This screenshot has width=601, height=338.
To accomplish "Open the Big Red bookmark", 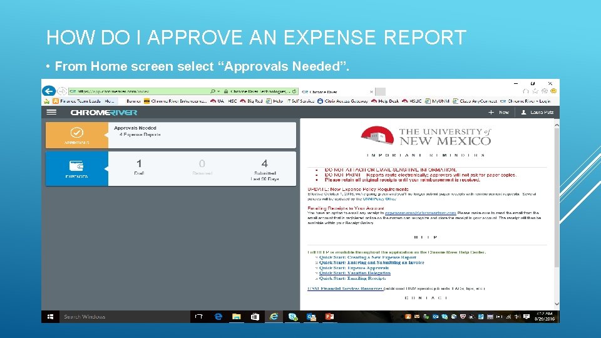I will [251, 101].
